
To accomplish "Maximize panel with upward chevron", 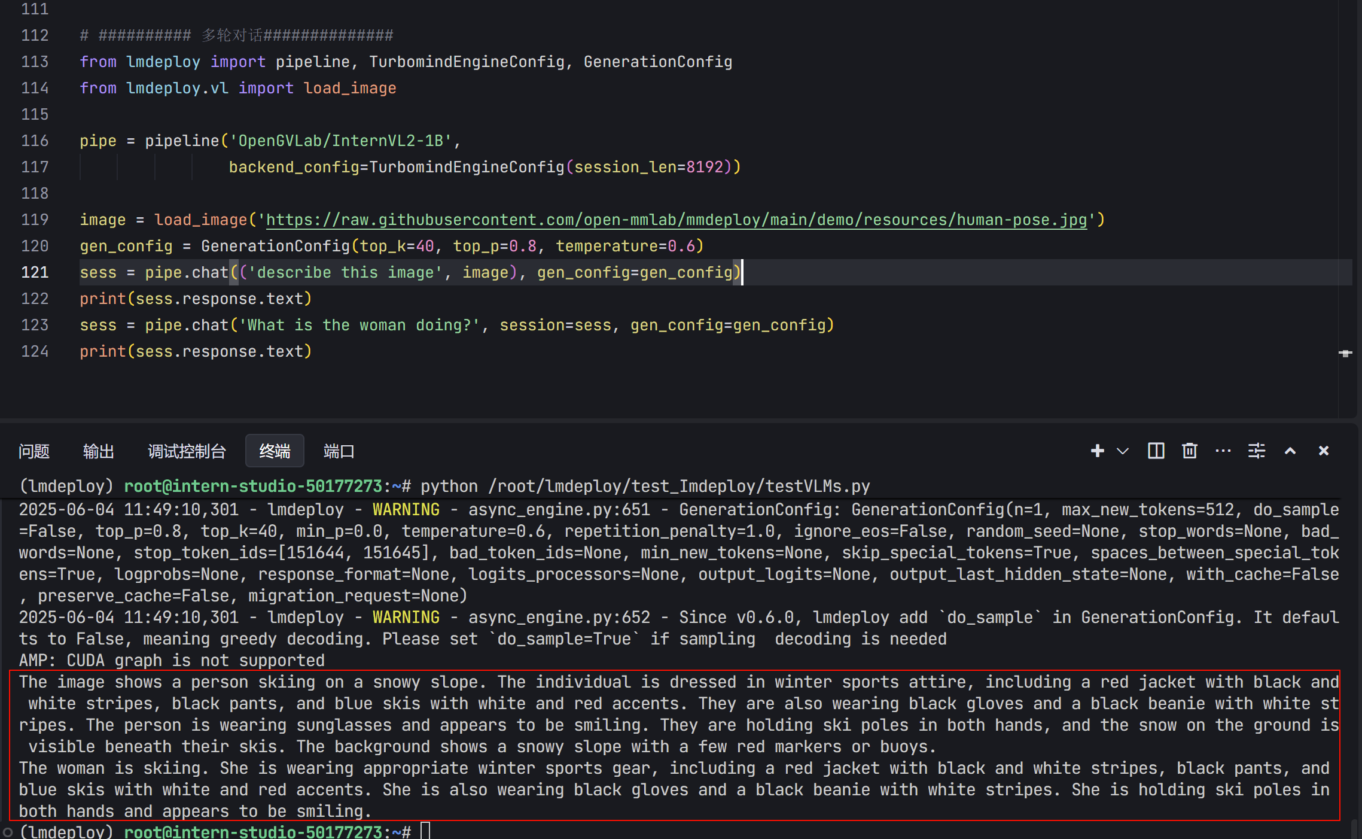I will point(1290,451).
